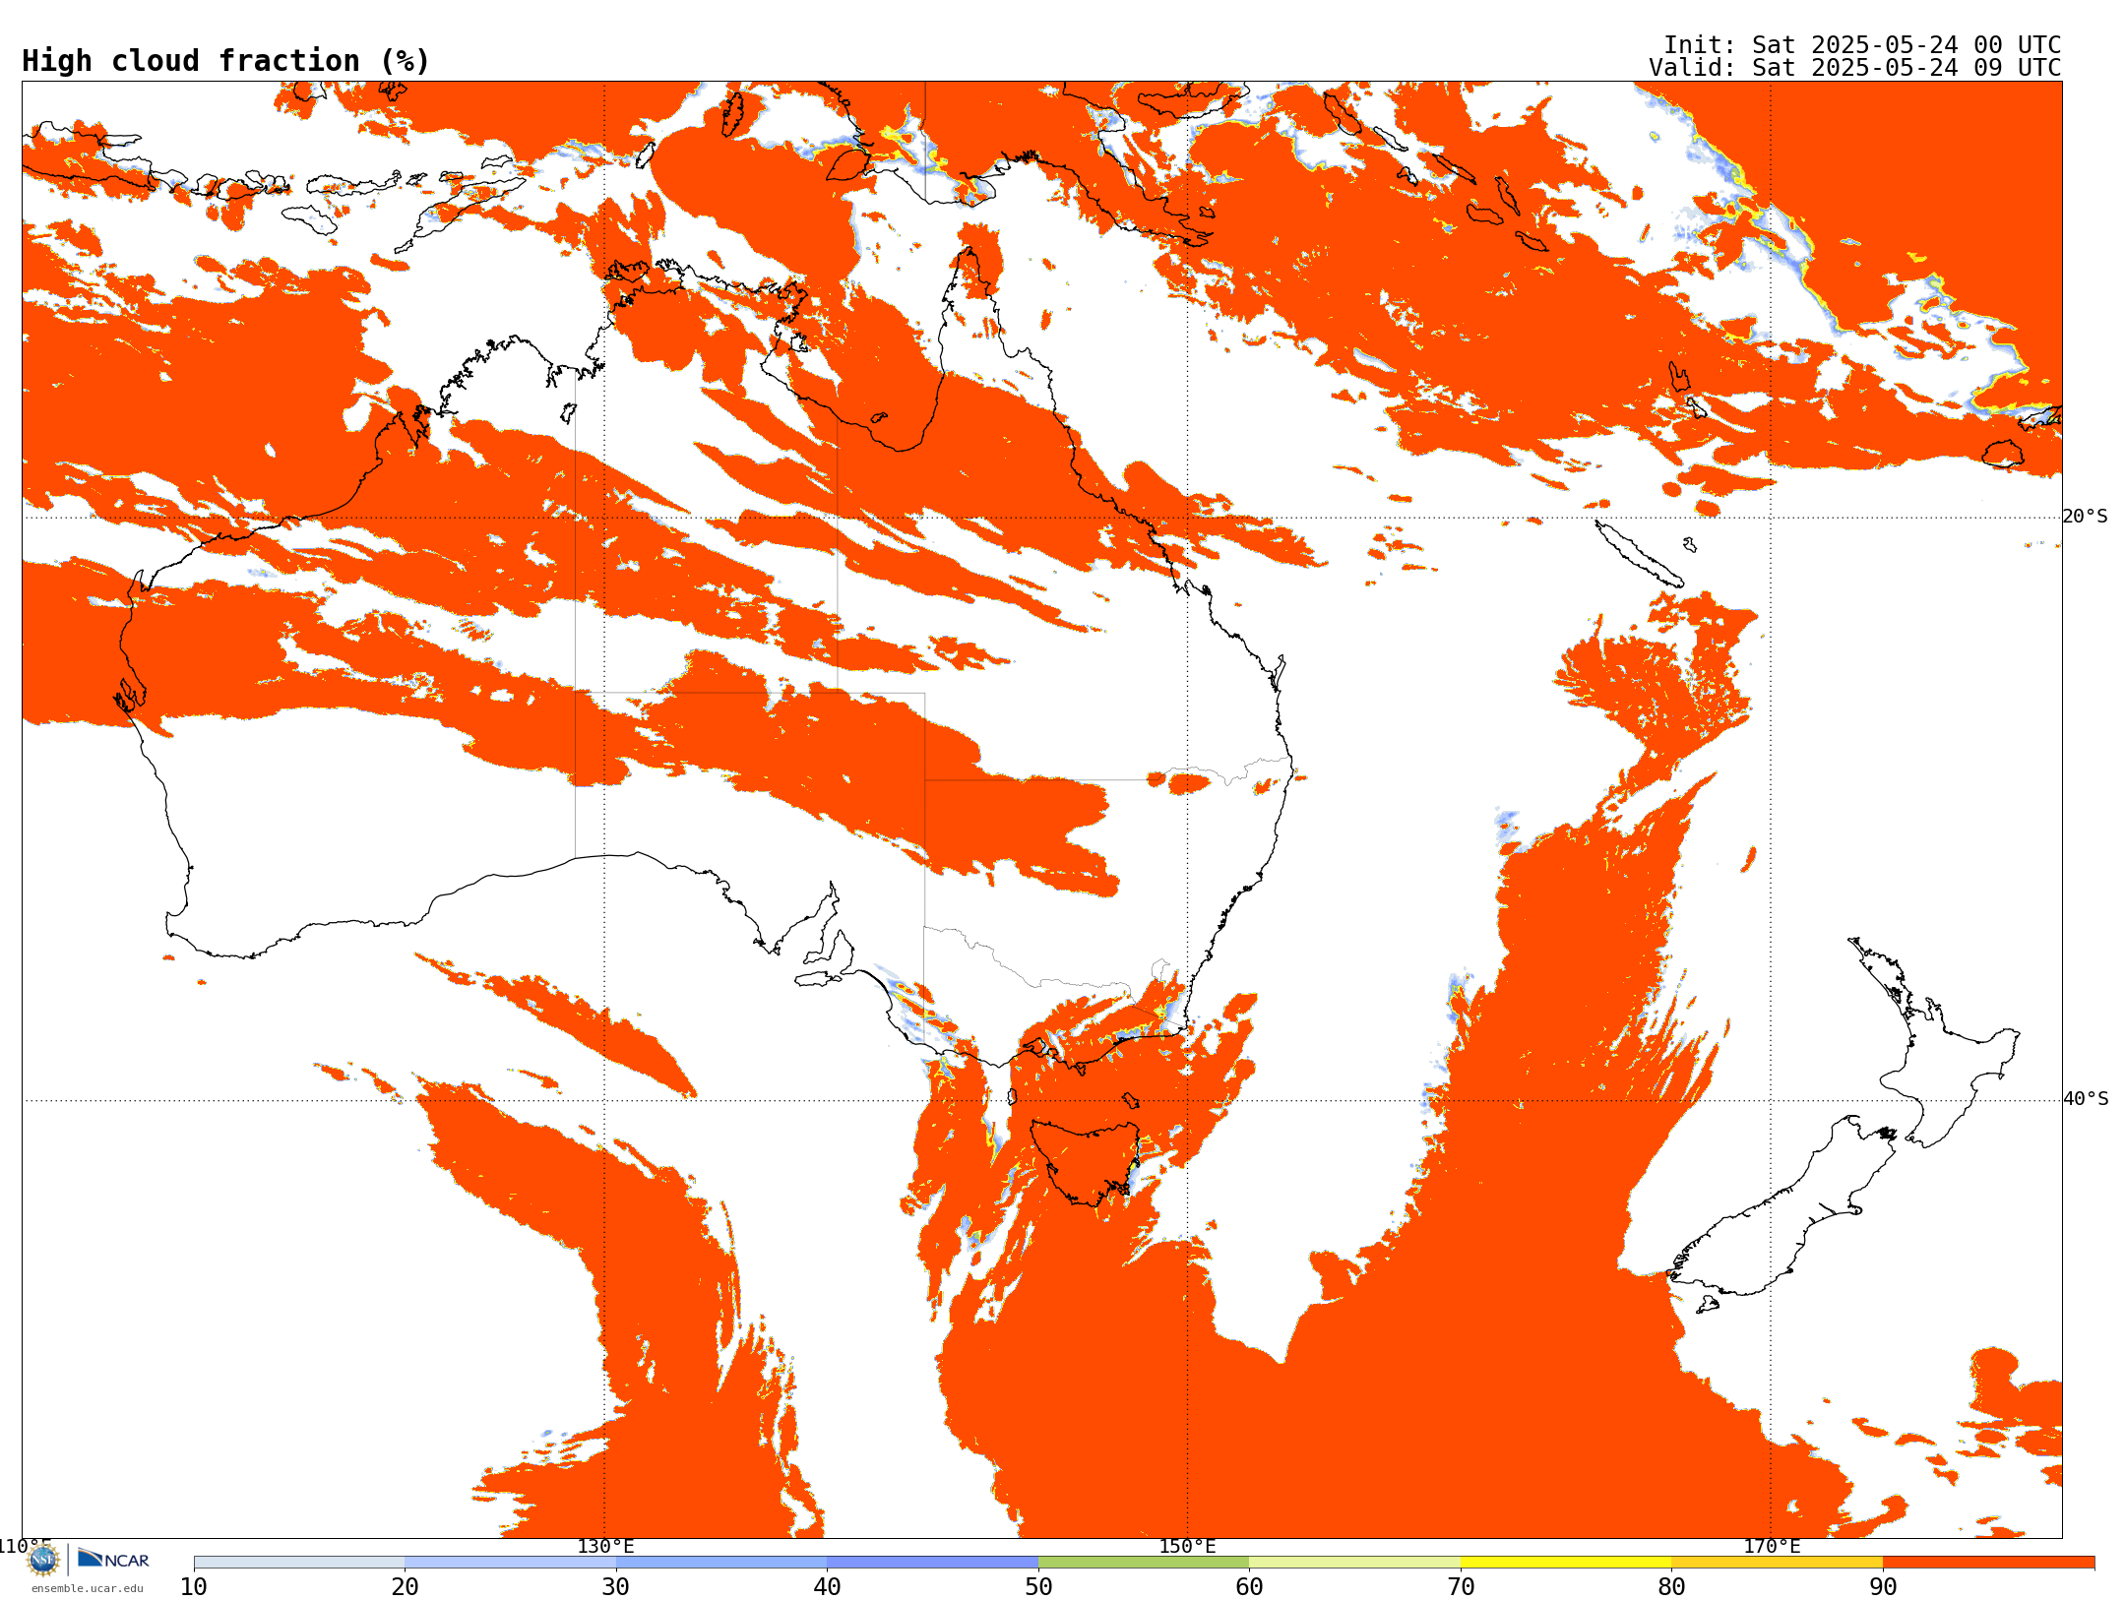The height and width of the screenshot is (1600, 2126).
Task: Click the NSF logo icon
Action: 43,1560
